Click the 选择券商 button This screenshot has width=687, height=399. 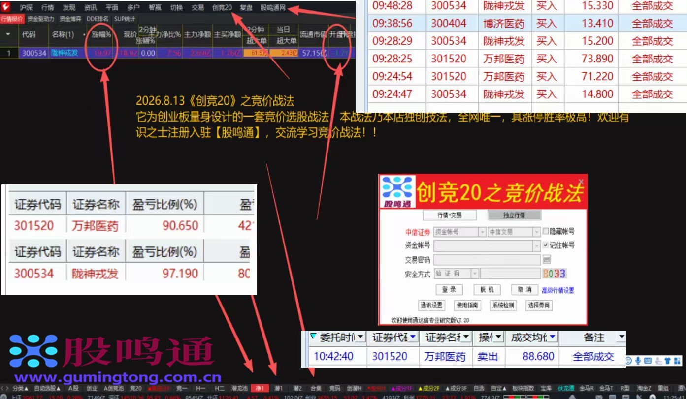[x=538, y=305]
